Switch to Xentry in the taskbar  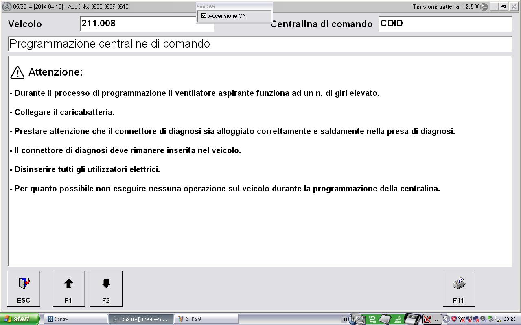point(76,319)
